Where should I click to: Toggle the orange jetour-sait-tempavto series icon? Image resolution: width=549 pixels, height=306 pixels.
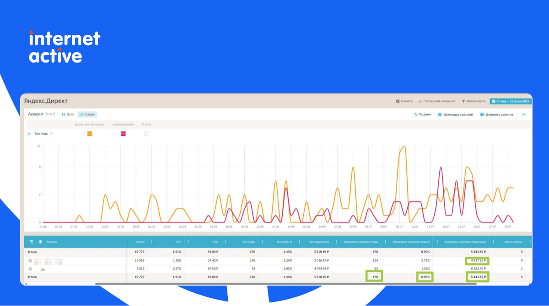coord(90,134)
